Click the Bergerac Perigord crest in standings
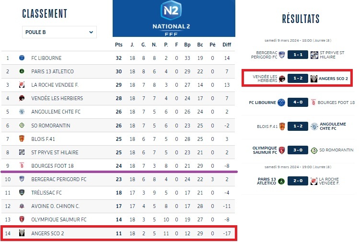This screenshot has height=242, width=359. 22,179
